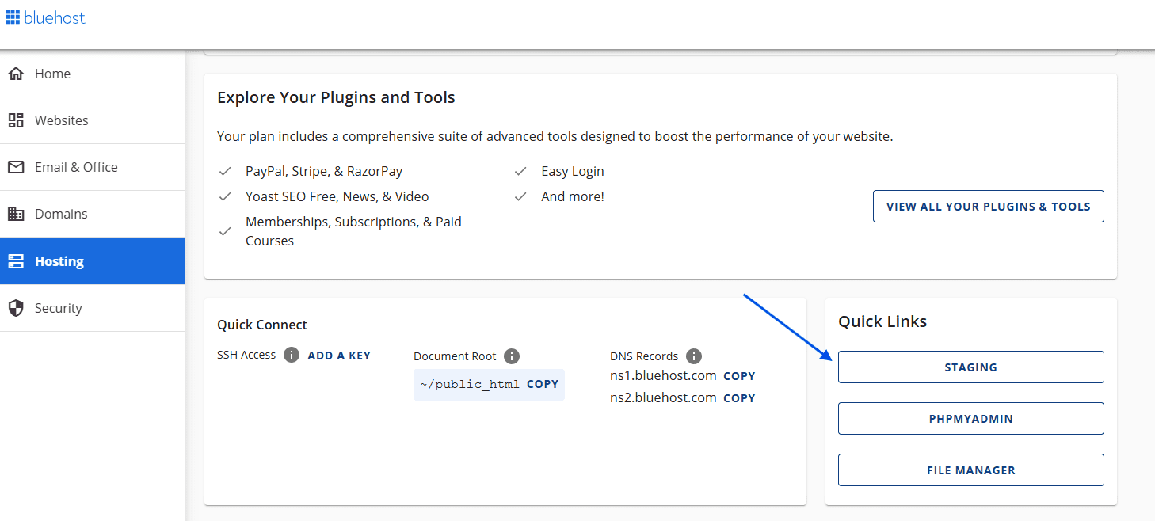Click the ns1.bluehost.com text

663,375
